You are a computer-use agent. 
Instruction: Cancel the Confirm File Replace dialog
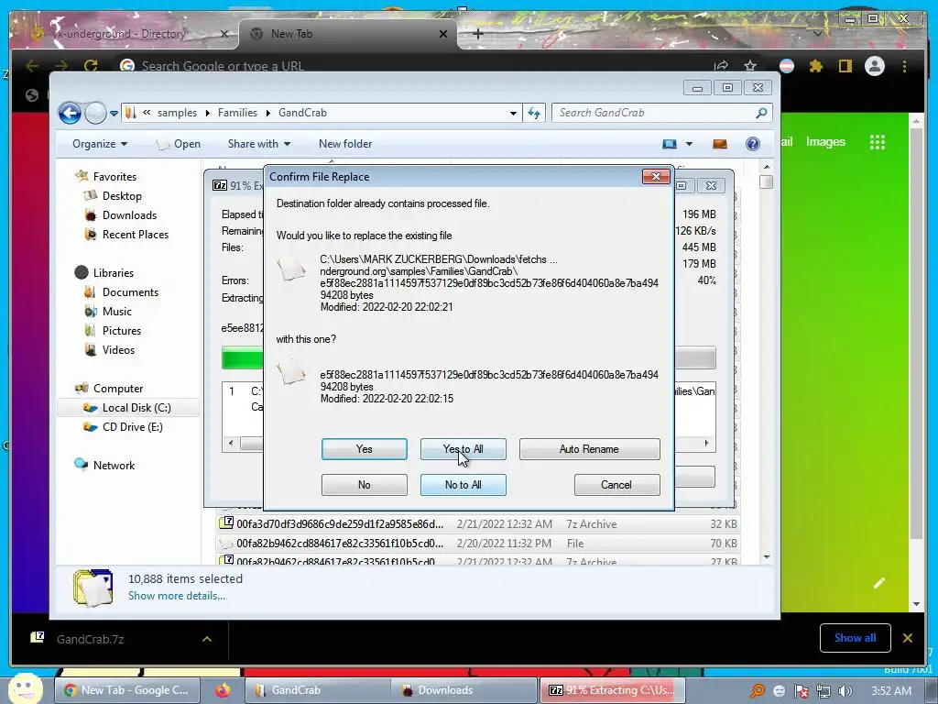(x=616, y=485)
